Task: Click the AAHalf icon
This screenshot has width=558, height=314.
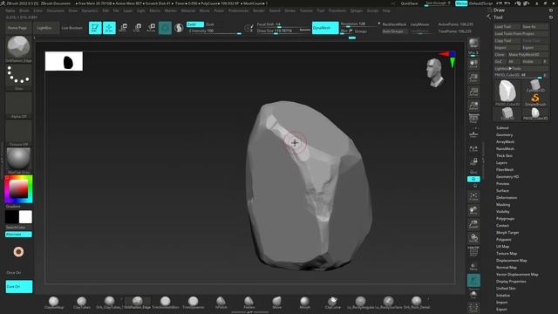Action: click(x=473, y=106)
